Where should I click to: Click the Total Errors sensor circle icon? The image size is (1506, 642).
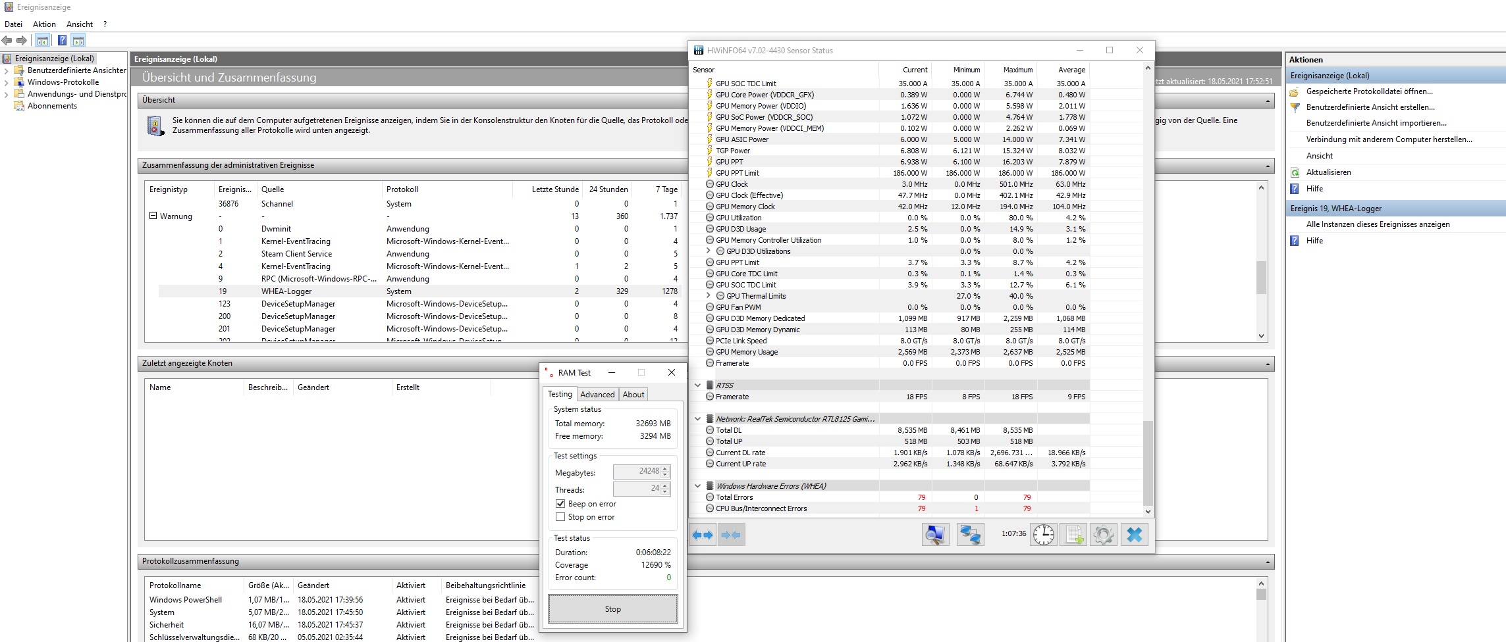point(710,497)
